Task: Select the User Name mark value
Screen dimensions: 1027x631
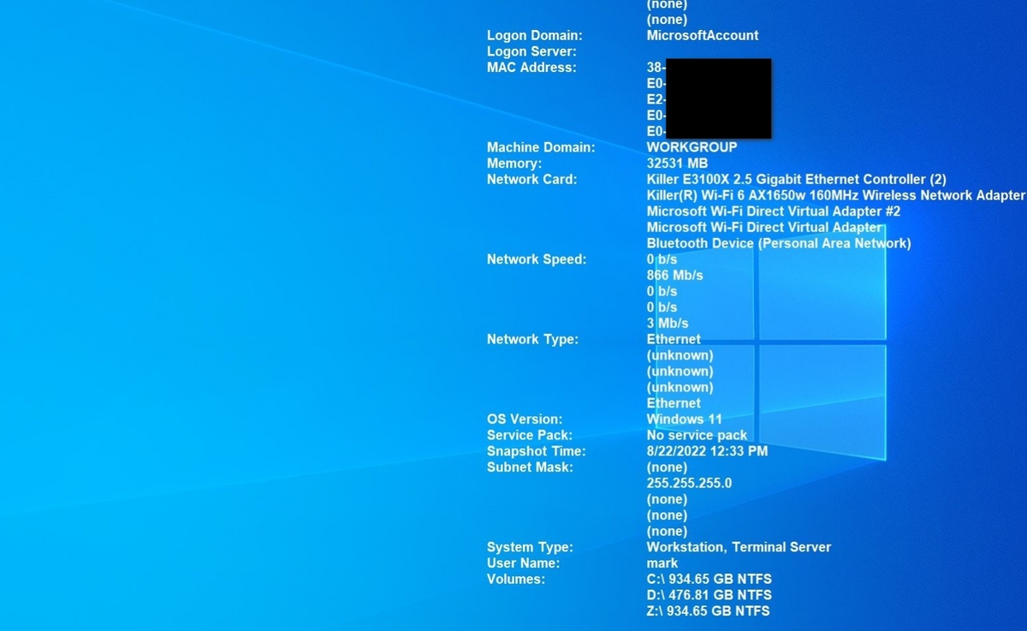Action: (662, 563)
